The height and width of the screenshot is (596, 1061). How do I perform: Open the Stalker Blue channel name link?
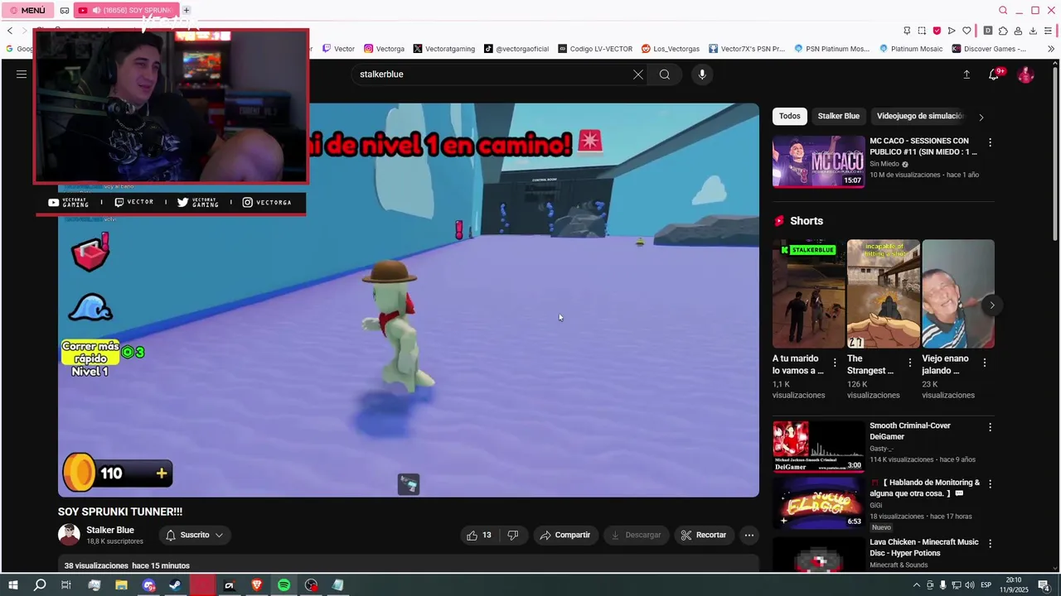click(x=110, y=530)
